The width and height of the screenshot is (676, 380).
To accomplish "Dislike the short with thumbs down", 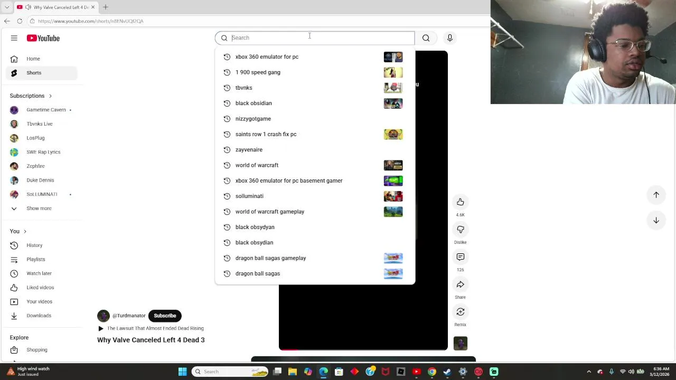I will tap(461, 230).
